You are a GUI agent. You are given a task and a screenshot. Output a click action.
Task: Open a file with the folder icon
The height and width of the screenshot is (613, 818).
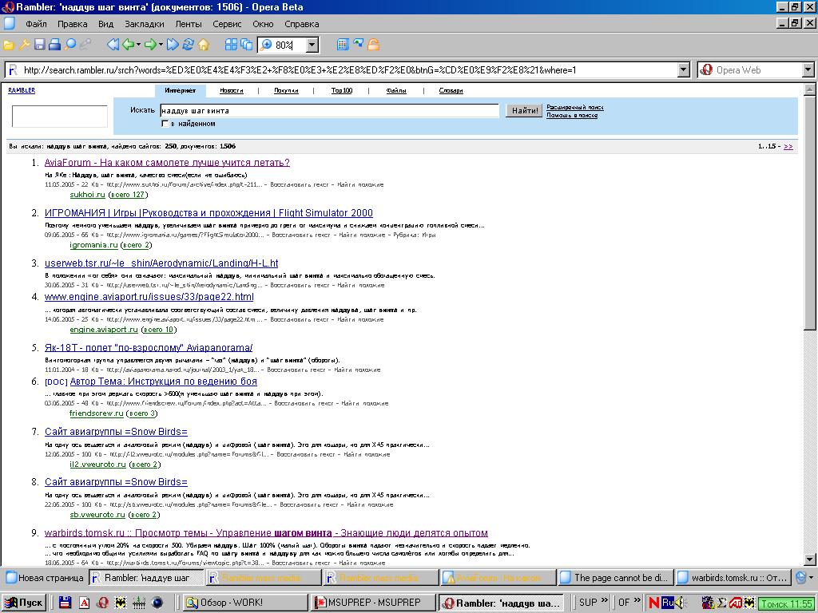[x=8, y=45]
